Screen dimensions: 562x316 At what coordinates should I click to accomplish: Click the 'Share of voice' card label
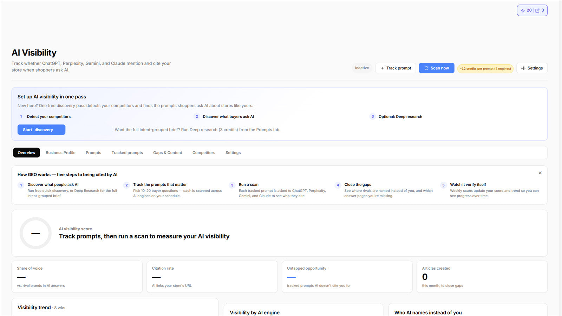pyautogui.click(x=30, y=268)
